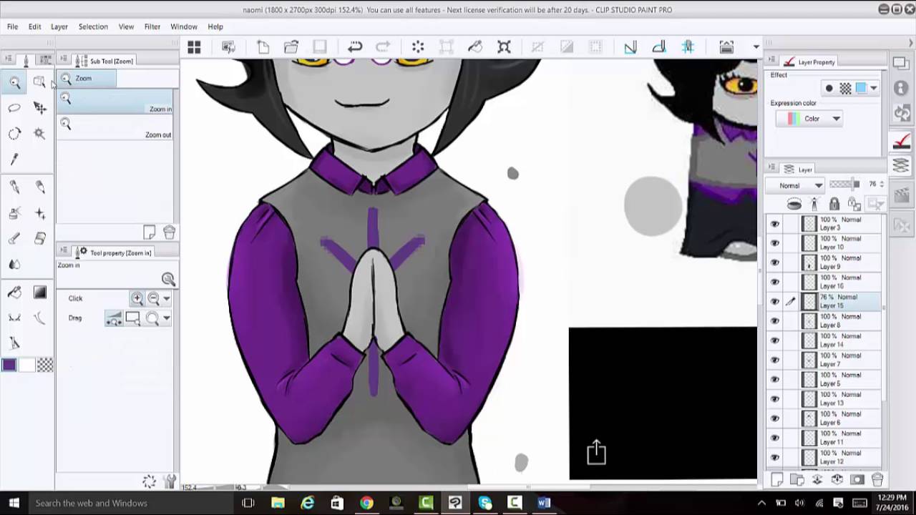916x515 pixels.
Task: Select the Lasso selection tool
Action: click(14, 108)
